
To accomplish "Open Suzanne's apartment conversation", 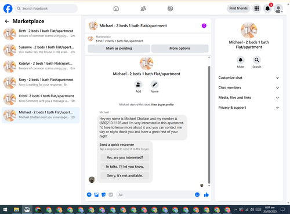I will 41,50.
